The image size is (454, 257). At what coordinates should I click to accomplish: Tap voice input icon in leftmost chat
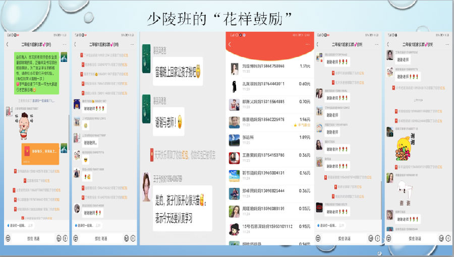pos(9,238)
